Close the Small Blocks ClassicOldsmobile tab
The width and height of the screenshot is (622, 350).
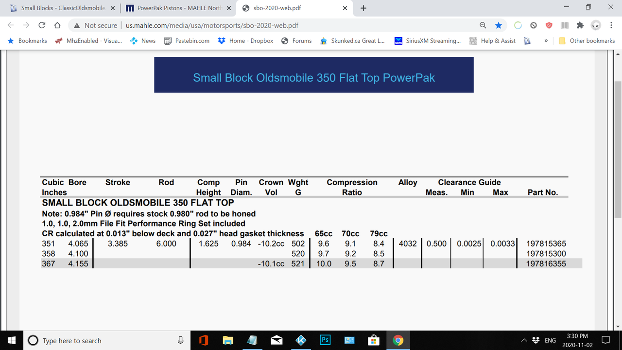click(112, 8)
